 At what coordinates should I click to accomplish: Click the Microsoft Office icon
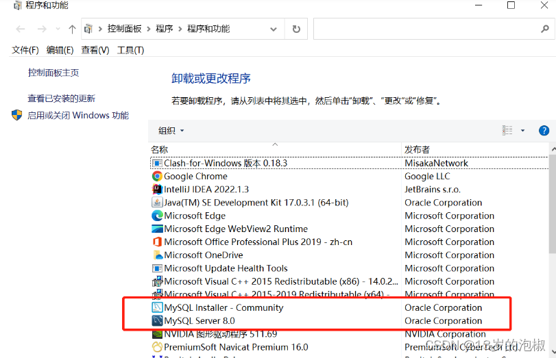(x=157, y=242)
